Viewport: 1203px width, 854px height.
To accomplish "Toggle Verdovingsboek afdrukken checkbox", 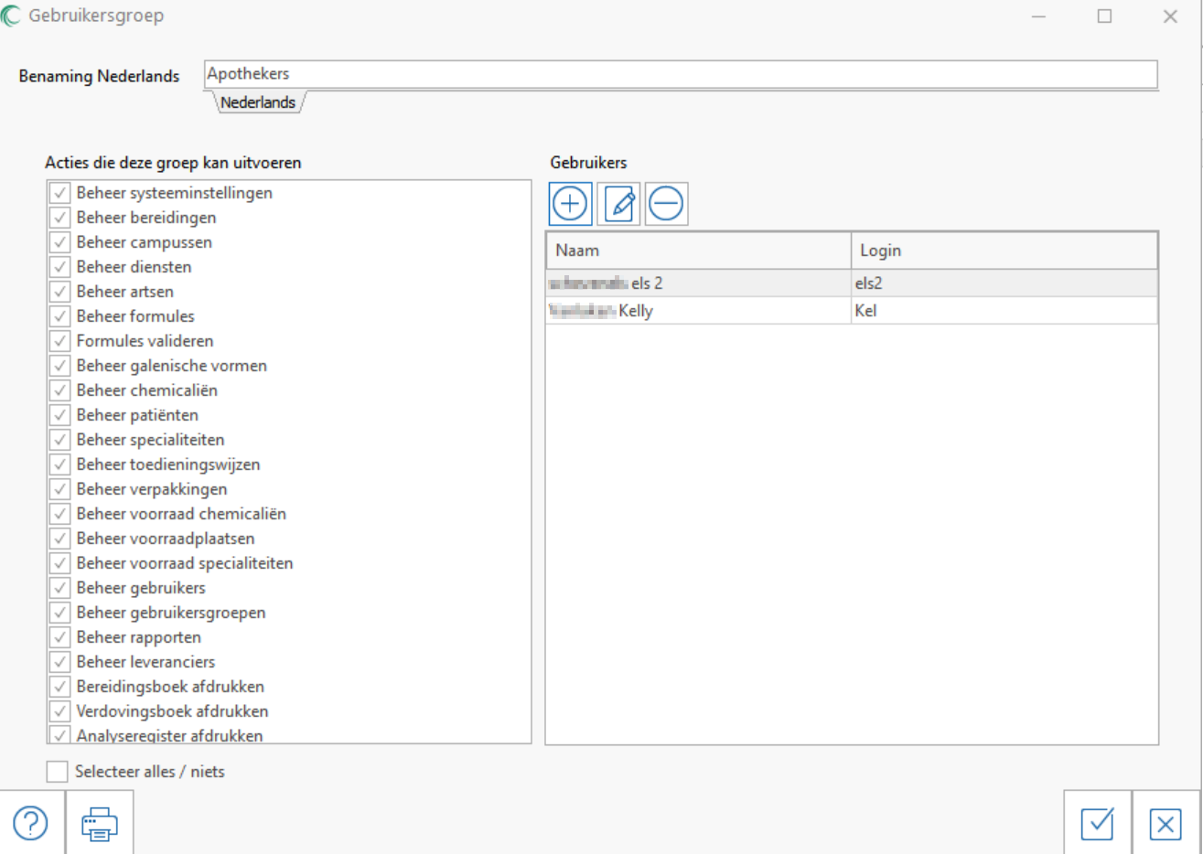I will [x=60, y=711].
